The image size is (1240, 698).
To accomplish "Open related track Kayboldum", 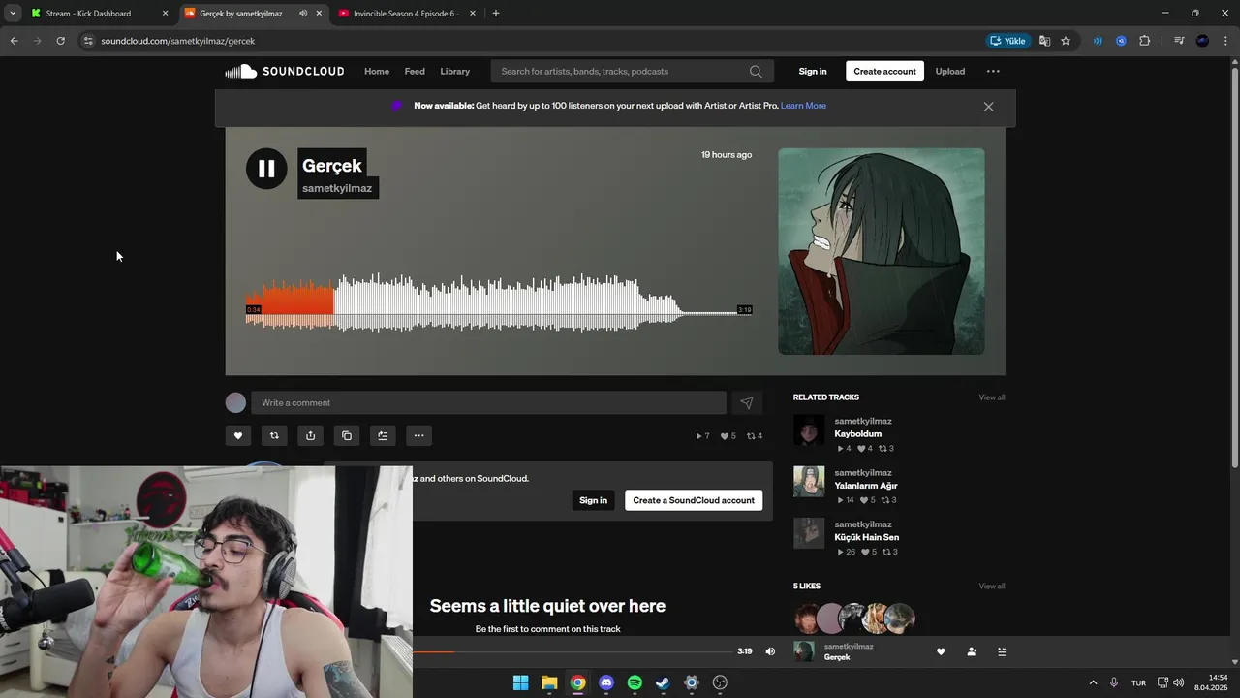I will [x=858, y=434].
